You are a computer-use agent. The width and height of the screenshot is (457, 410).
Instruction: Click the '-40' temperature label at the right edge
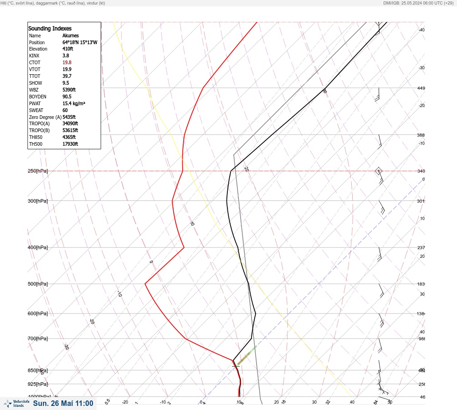point(422,30)
